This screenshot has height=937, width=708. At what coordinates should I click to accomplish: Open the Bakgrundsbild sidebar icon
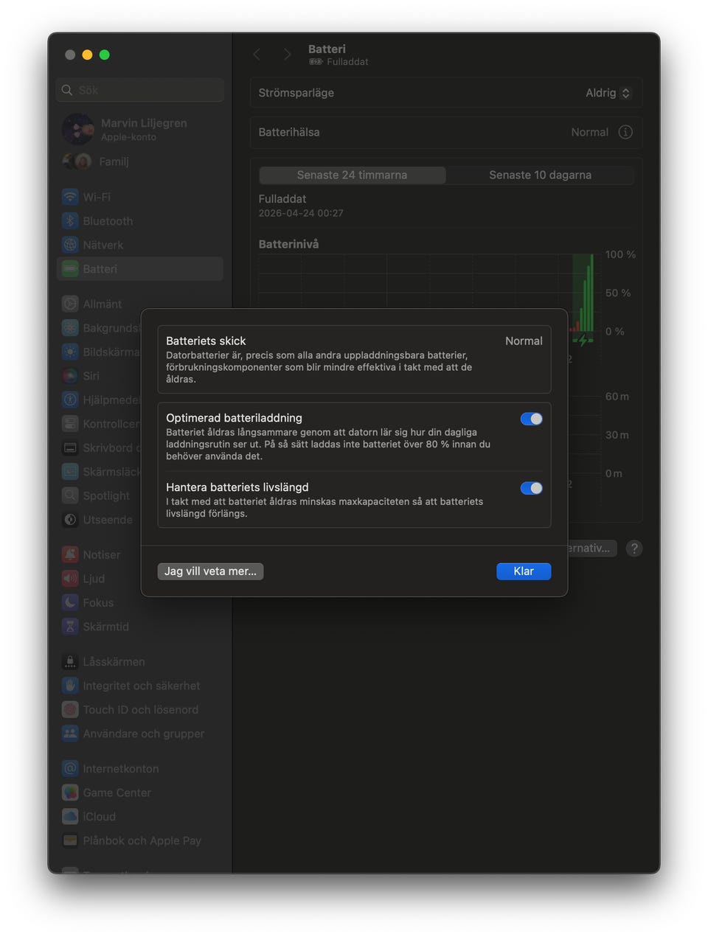70,328
